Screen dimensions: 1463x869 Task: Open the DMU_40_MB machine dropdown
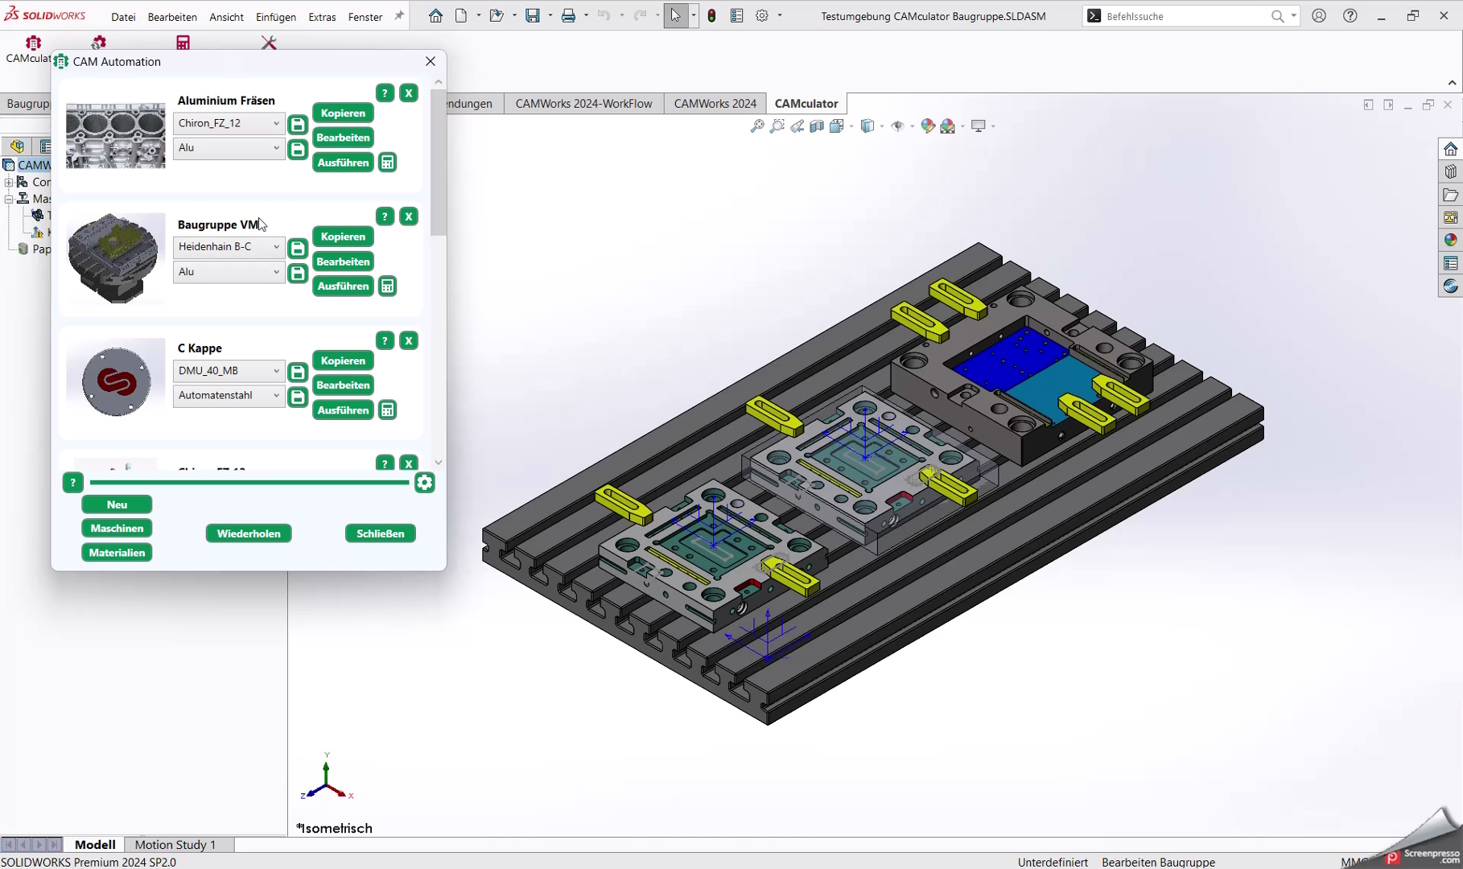coord(229,371)
